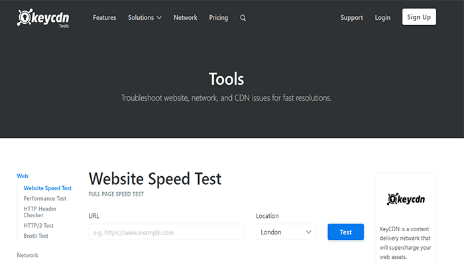Click the Network category in the sidebar
The width and height of the screenshot is (464, 265).
click(27, 255)
